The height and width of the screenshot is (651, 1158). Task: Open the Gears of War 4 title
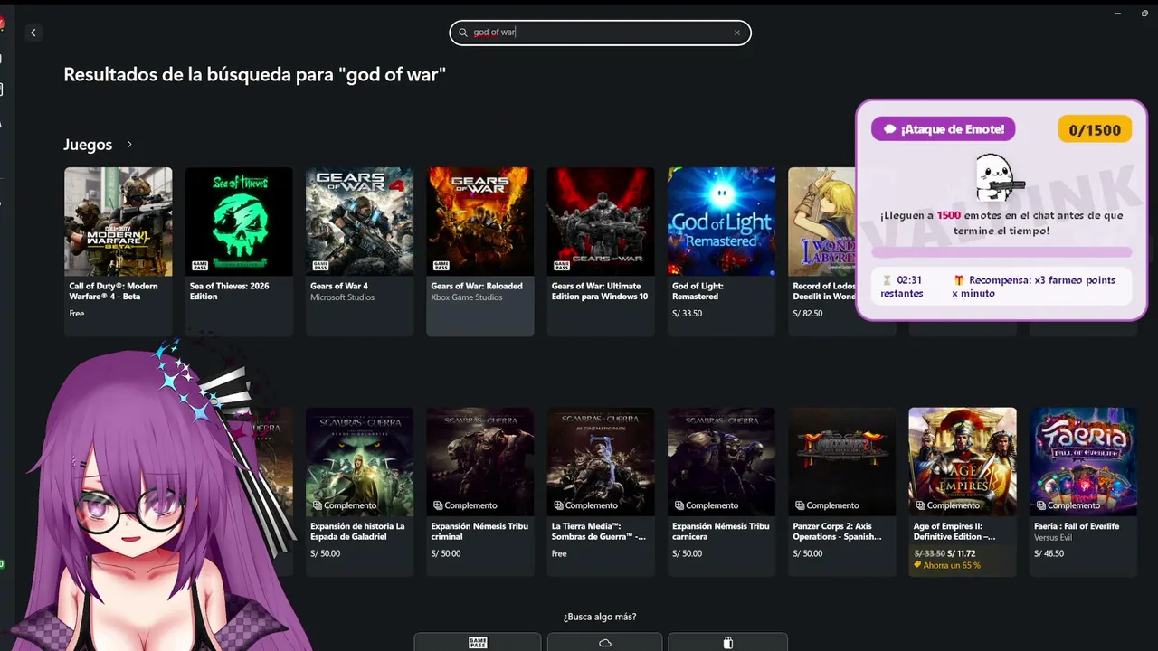pyautogui.click(x=339, y=286)
